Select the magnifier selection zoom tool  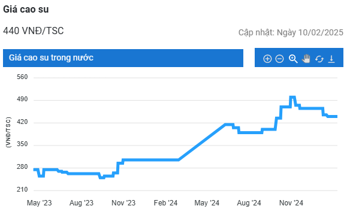(293, 59)
